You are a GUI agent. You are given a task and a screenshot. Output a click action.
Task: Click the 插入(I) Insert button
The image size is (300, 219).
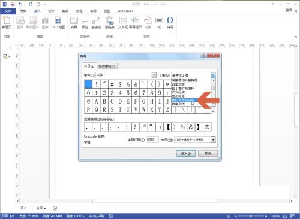coord(186,153)
